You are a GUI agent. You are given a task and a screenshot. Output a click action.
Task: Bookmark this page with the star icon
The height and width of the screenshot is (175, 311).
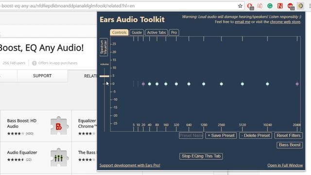coord(240,6)
